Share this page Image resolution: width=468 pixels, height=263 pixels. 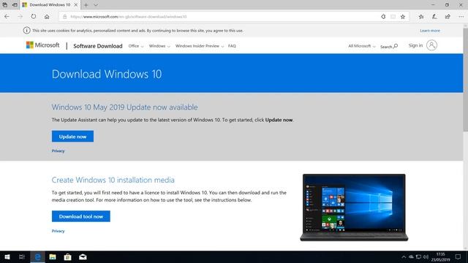coord(448,17)
